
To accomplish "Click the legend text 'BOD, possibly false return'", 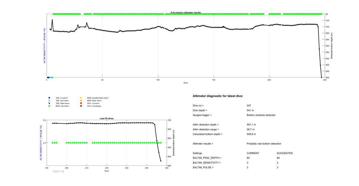I will click(x=98, y=98).
